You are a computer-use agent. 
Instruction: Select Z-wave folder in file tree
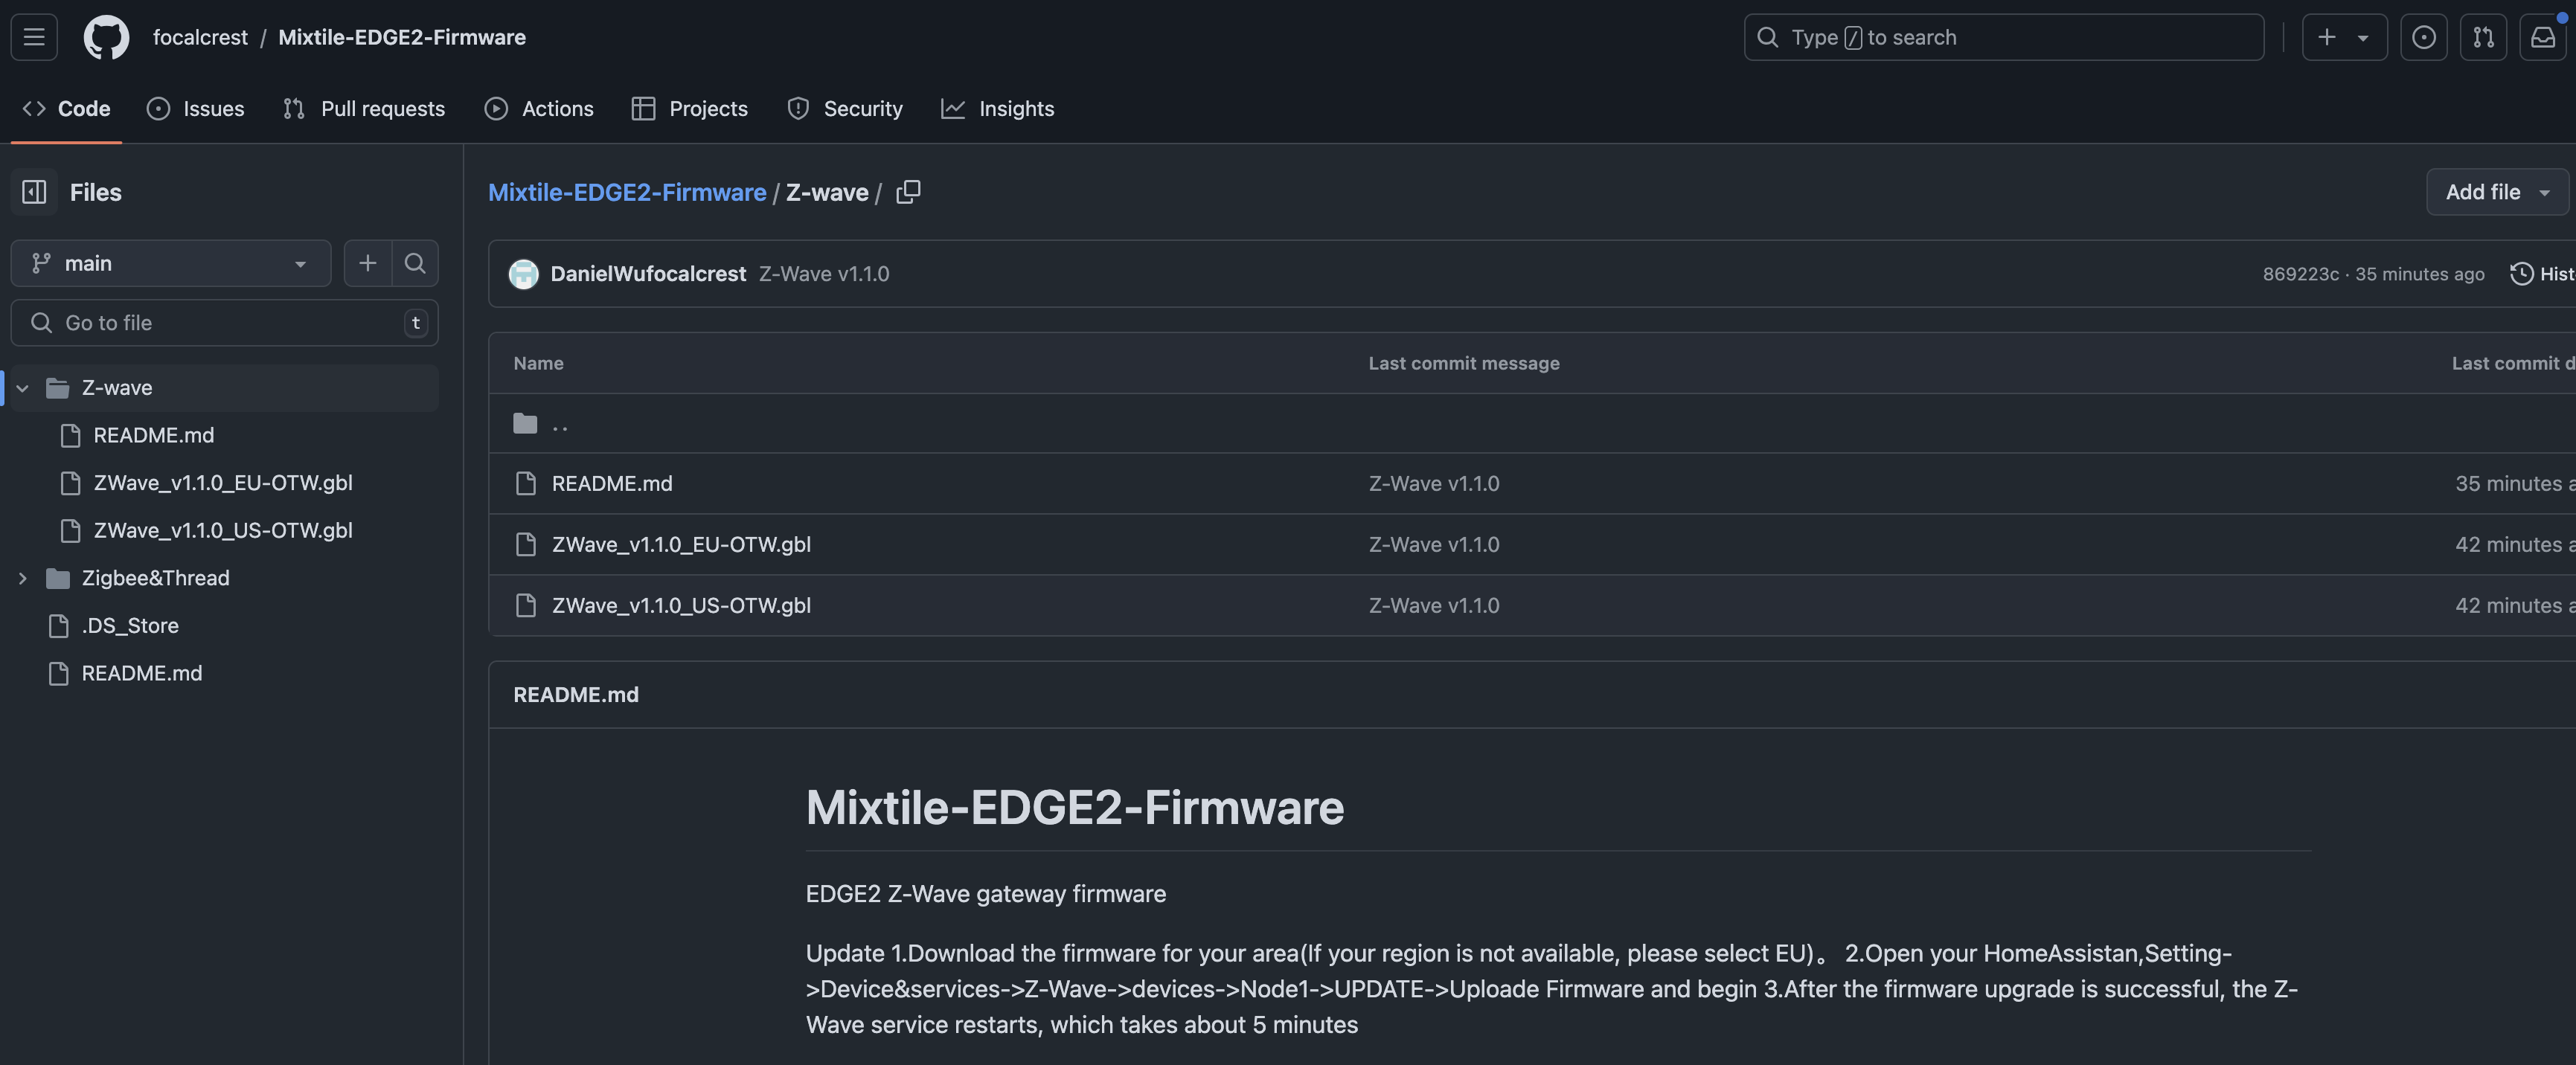pyautogui.click(x=224, y=387)
